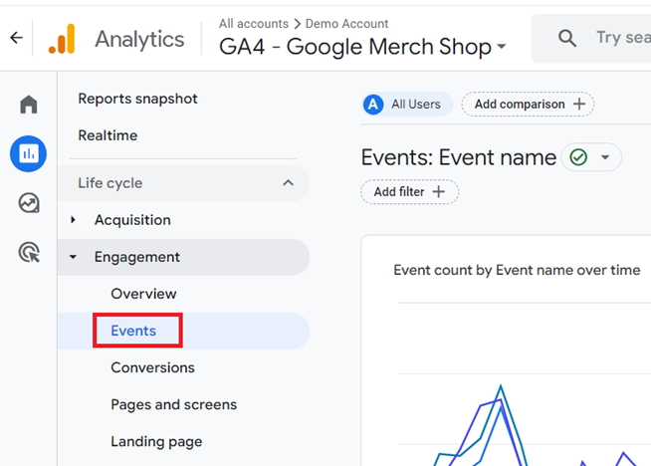
Task: Expand the Acquisition section
Action: (x=73, y=220)
